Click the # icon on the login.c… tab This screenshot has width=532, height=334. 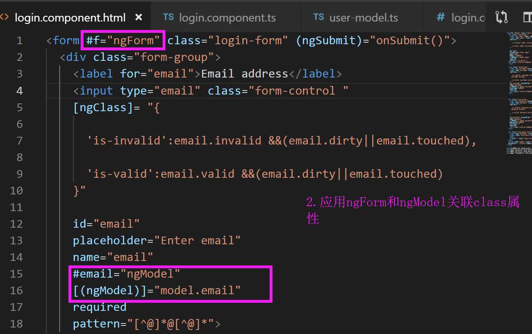pyautogui.click(x=440, y=17)
